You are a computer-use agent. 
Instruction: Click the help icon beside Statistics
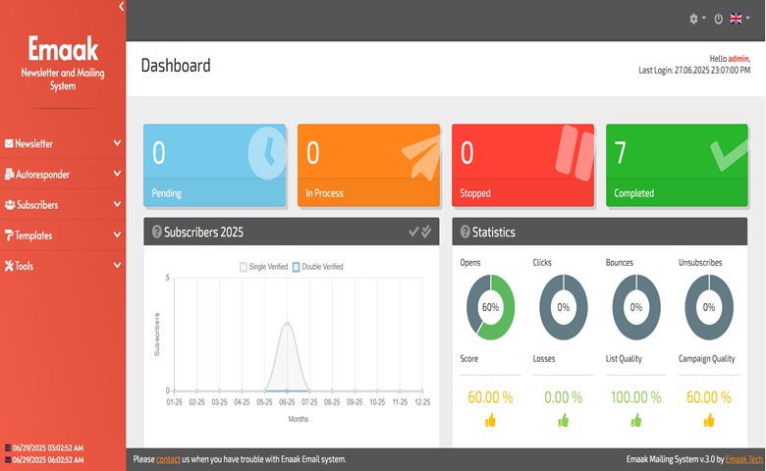pos(465,232)
